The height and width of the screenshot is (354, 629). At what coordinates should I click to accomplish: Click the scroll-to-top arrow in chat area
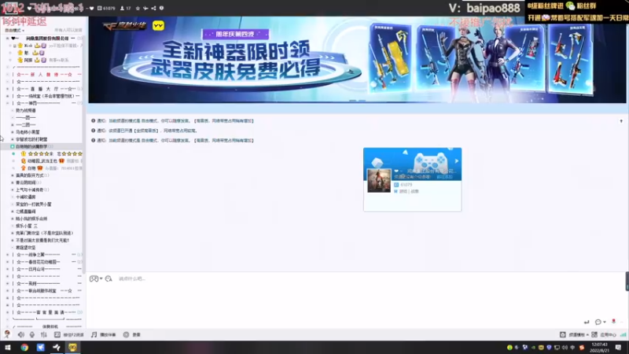[621, 121]
